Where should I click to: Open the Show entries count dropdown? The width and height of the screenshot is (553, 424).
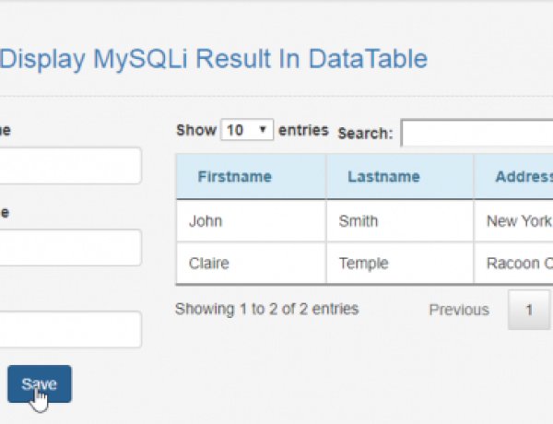tap(248, 130)
